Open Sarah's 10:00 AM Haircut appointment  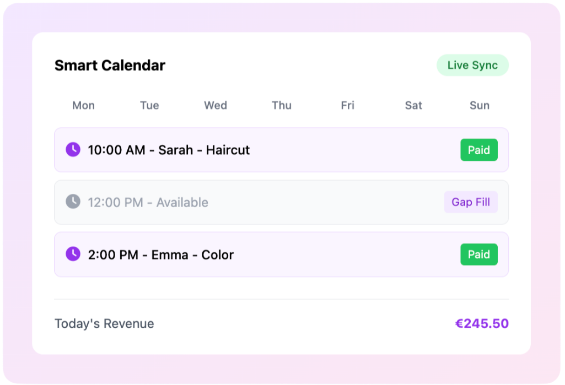coord(169,150)
